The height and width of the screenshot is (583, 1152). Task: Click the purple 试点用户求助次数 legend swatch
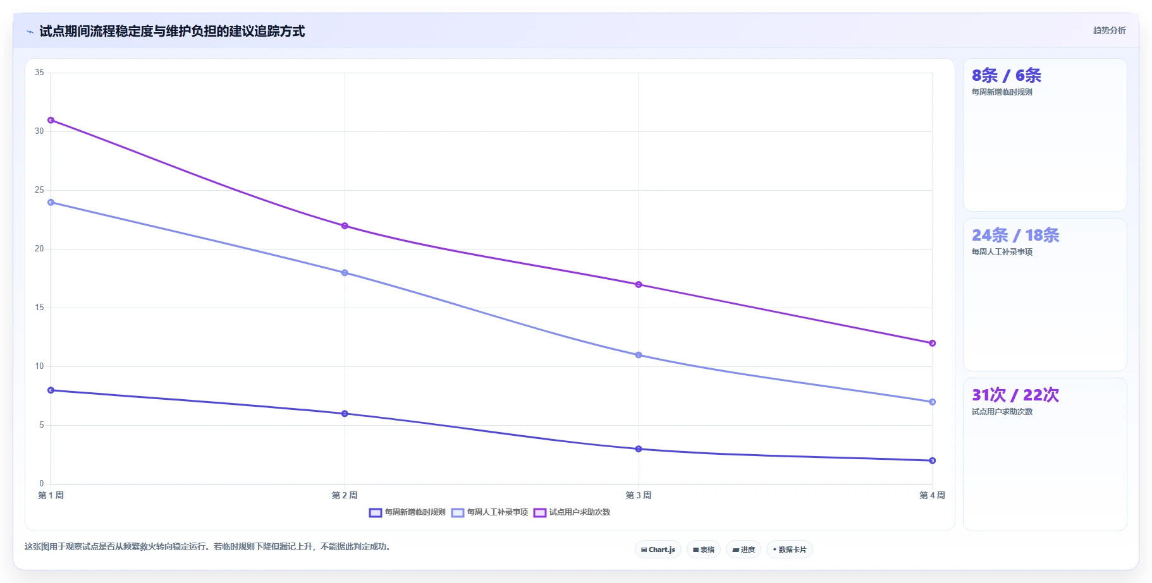click(x=540, y=512)
